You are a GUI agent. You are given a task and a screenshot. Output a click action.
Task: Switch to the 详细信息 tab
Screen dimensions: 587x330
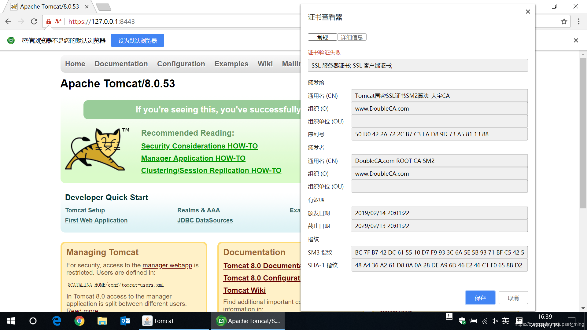(352, 37)
